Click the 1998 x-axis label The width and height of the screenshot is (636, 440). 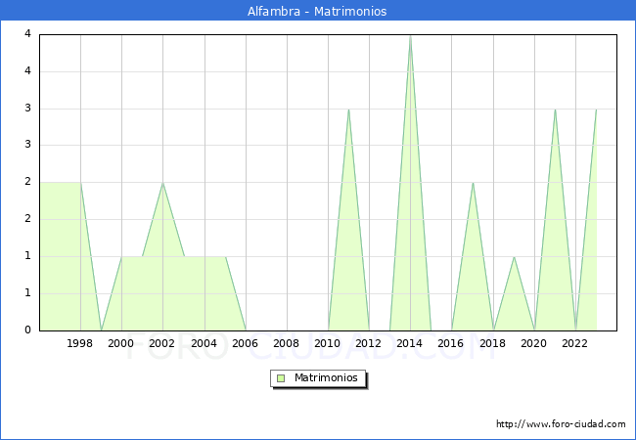click(x=80, y=343)
